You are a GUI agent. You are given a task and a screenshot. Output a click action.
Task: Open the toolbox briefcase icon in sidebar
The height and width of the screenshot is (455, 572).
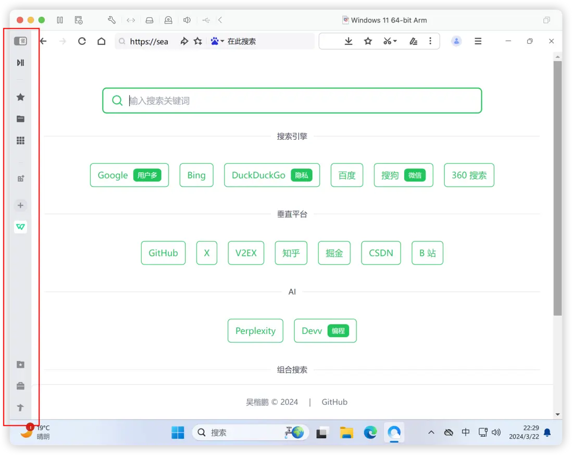tap(20, 386)
